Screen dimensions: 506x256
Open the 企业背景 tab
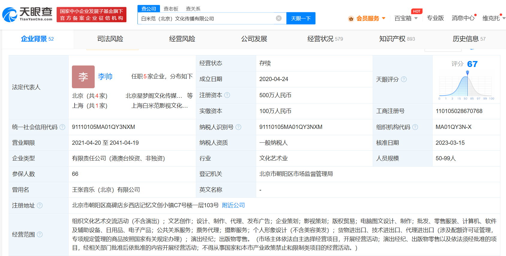[37, 39]
